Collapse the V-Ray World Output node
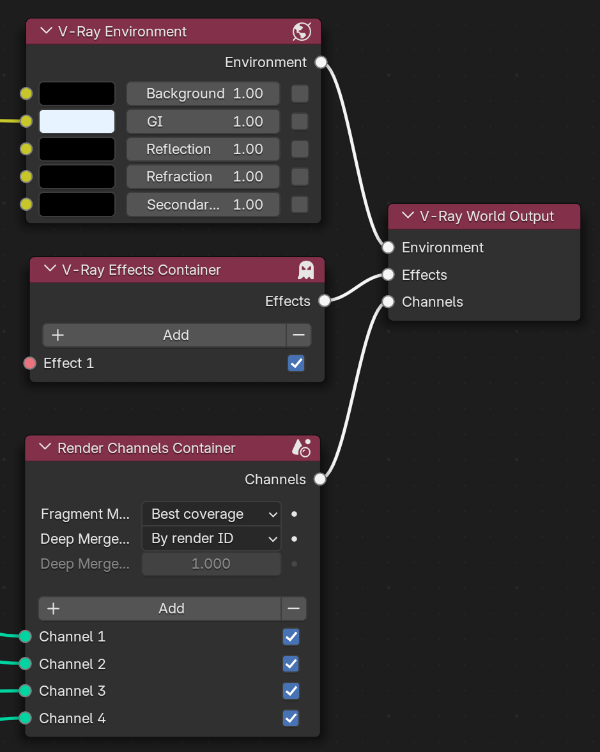This screenshot has height=752, width=600. pos(408,216)
